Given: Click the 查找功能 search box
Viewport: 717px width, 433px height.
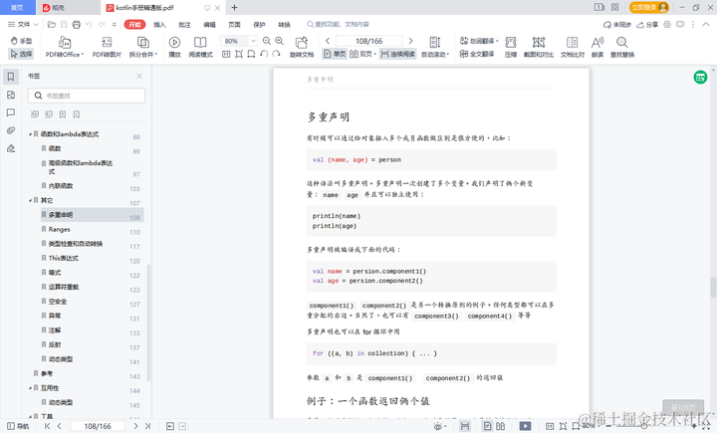Looking at the screenshot, I should pos(338,24).
